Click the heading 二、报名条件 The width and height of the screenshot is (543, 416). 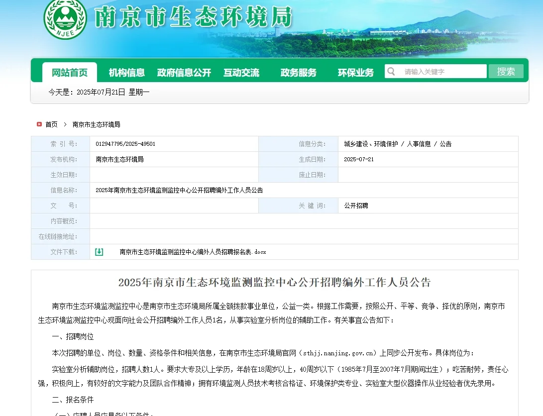point(73,400)
